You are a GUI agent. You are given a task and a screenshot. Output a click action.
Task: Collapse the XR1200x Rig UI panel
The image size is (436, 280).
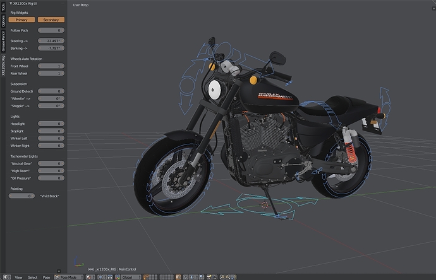(x=11, y=4)
